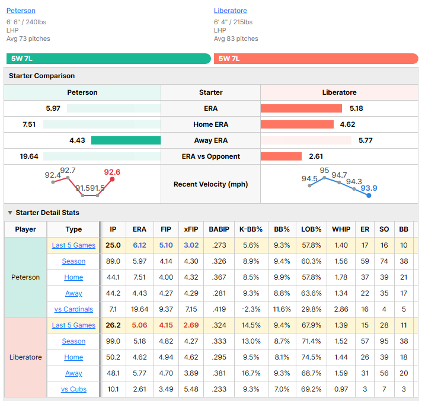The height and width of the screenshot is (401, 422).
Task: Open the vs Cubs stats link
Action: [73, 389]
